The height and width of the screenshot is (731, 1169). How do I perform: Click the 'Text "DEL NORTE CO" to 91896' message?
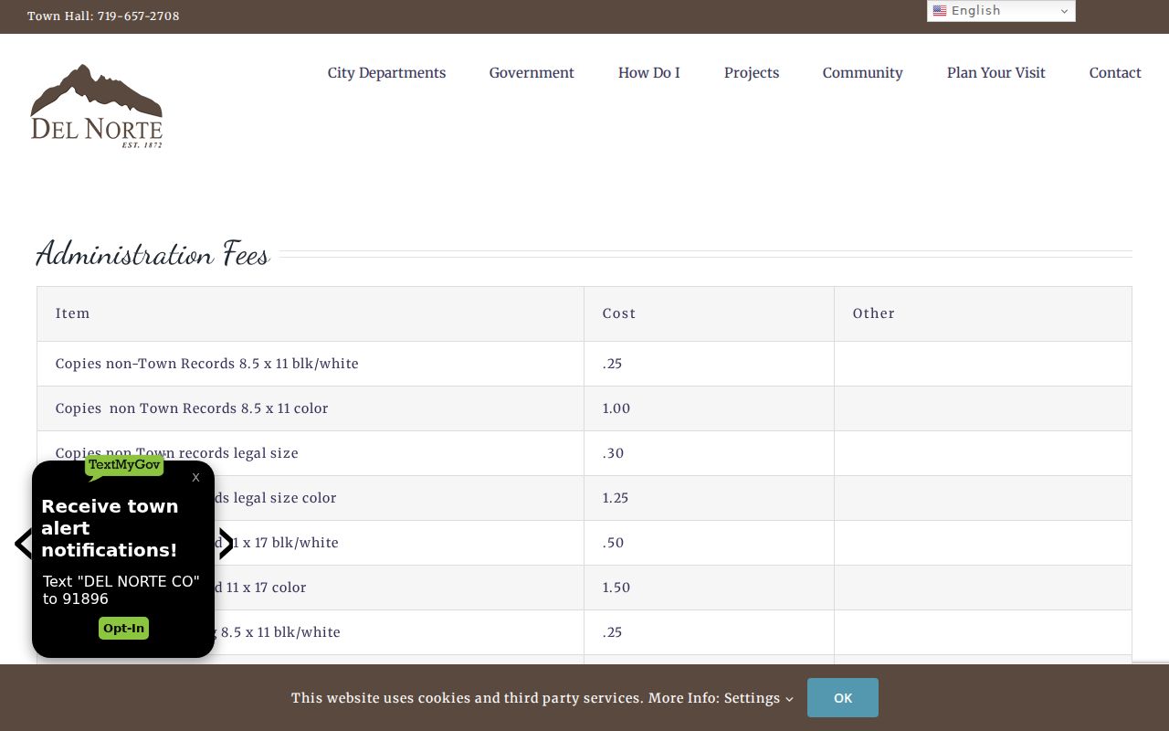121,590
